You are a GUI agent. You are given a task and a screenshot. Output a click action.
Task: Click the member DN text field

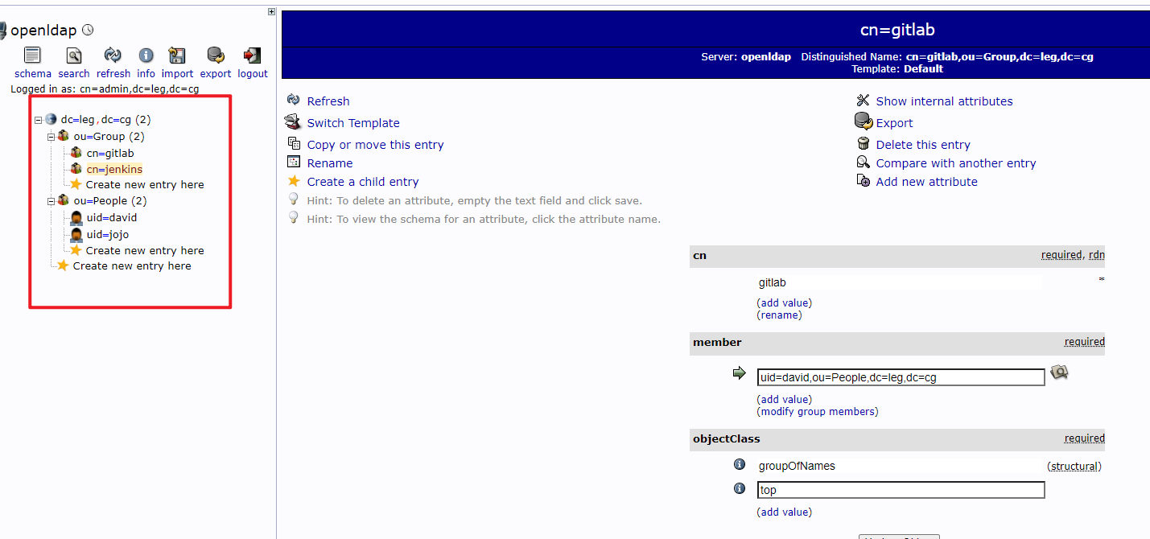coord(901,377)
